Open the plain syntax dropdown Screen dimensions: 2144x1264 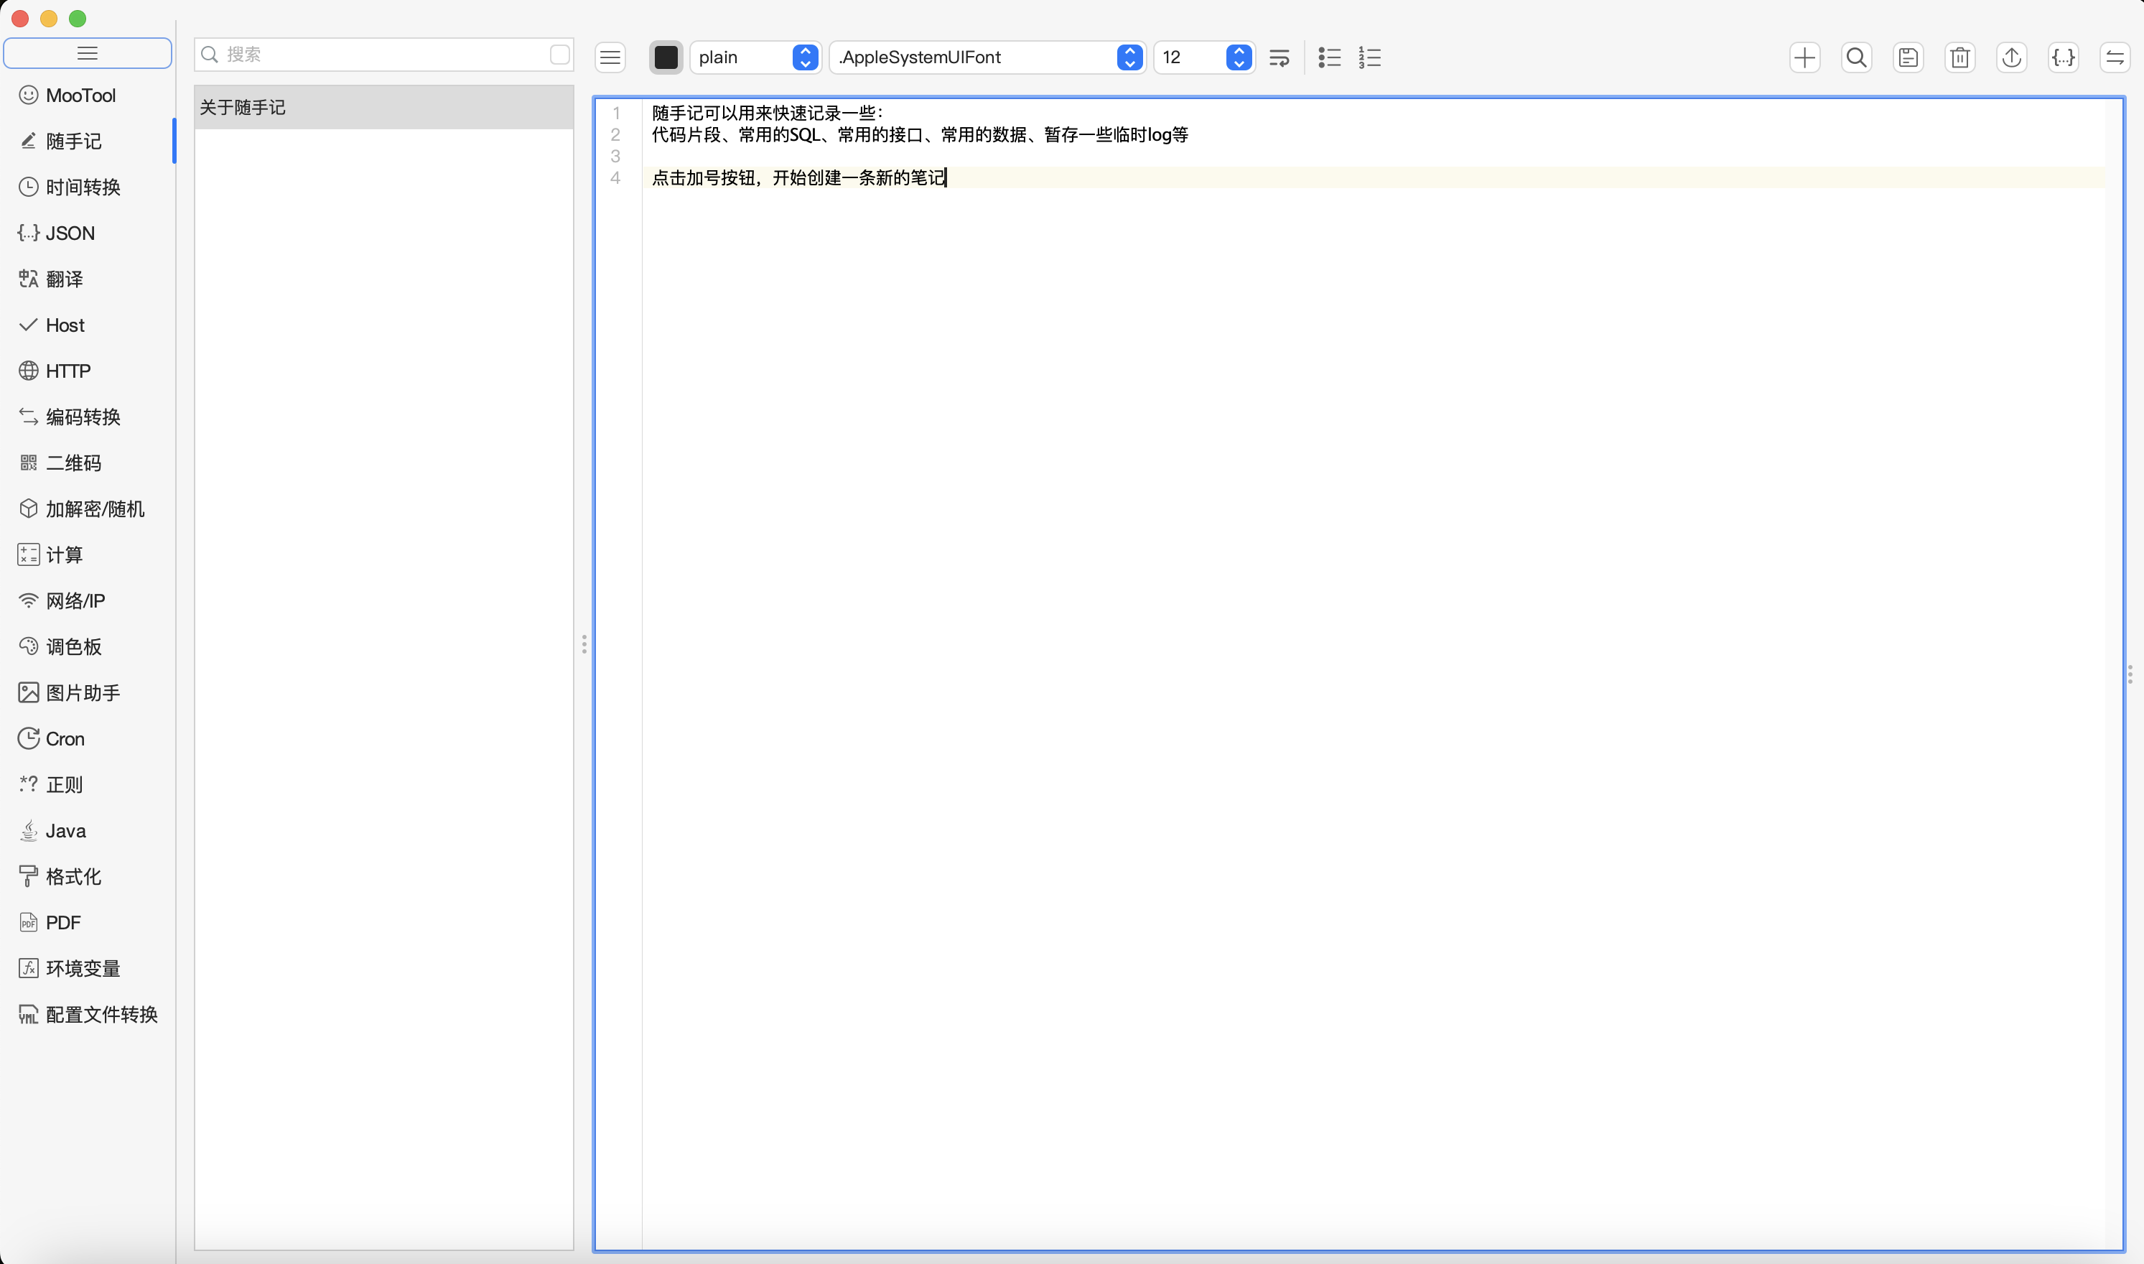click(x=755, y=57)
